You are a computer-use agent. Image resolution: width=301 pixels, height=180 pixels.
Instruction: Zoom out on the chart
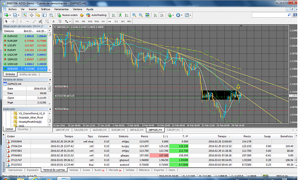(141, 15)
